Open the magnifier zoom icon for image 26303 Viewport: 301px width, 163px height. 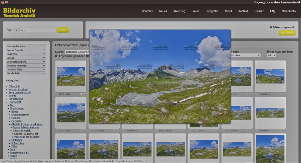(x=81, y=94)
